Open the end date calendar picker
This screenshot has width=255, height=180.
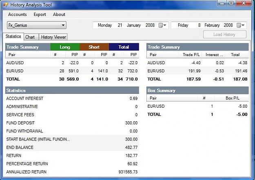241,25
